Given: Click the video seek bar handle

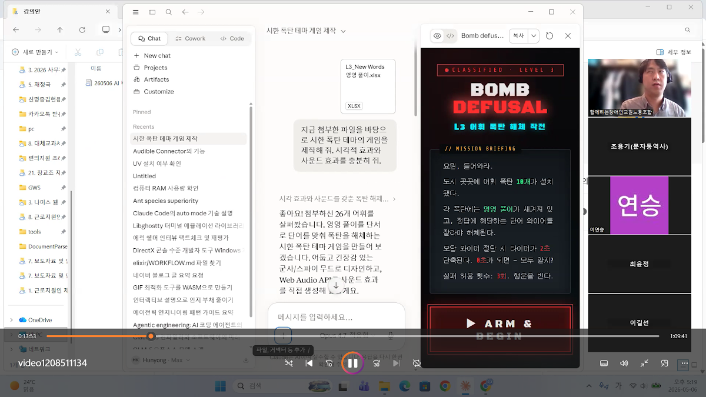Looking at the screenshot, I should pos(151,336).
